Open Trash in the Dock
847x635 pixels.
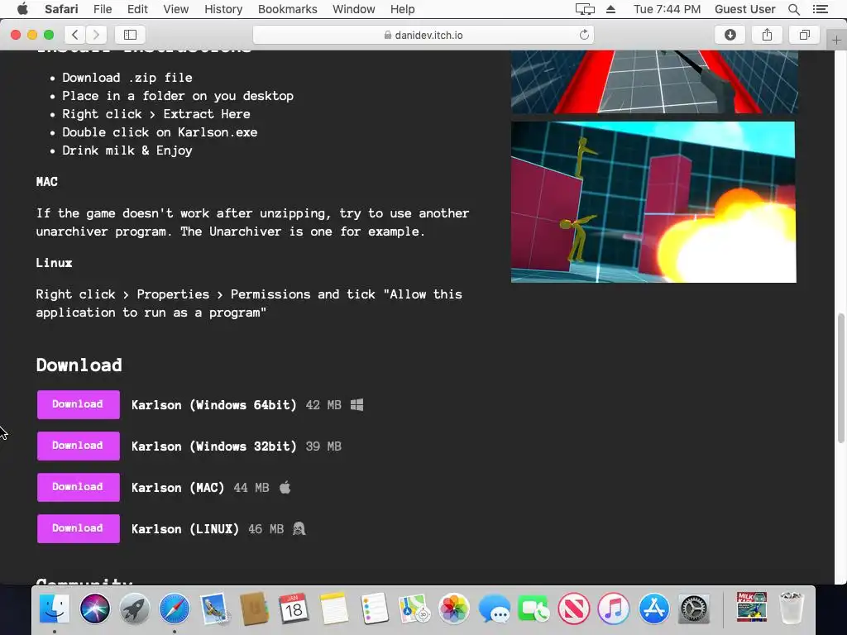792,609
